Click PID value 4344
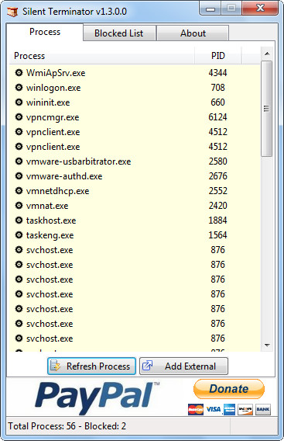284x441 pixels. (x=217, y=73)
